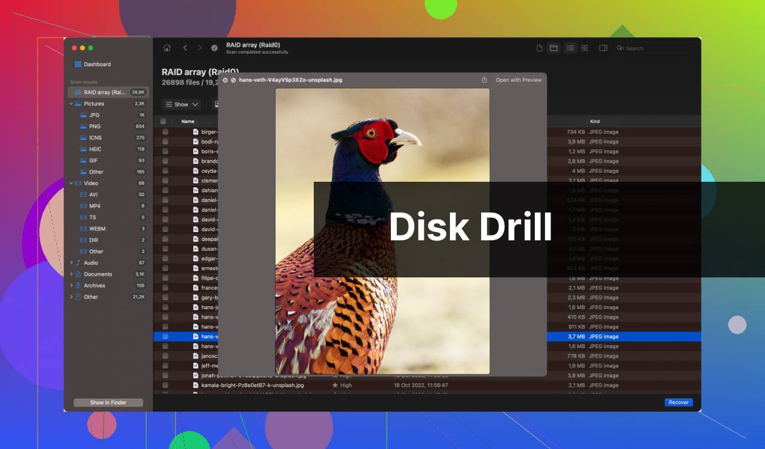Click the GIF category icon in sidebar
This screenshot has width=765, height=449.
click(84, 160)
